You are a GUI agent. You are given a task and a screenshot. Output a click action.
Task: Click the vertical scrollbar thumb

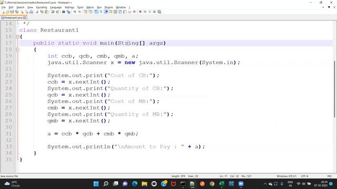tap(334, 89)
